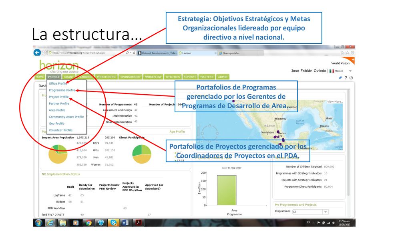This screenshot has width=410, height=231.
Task: Click the browser back arrow button
Action: coord(37,53)
